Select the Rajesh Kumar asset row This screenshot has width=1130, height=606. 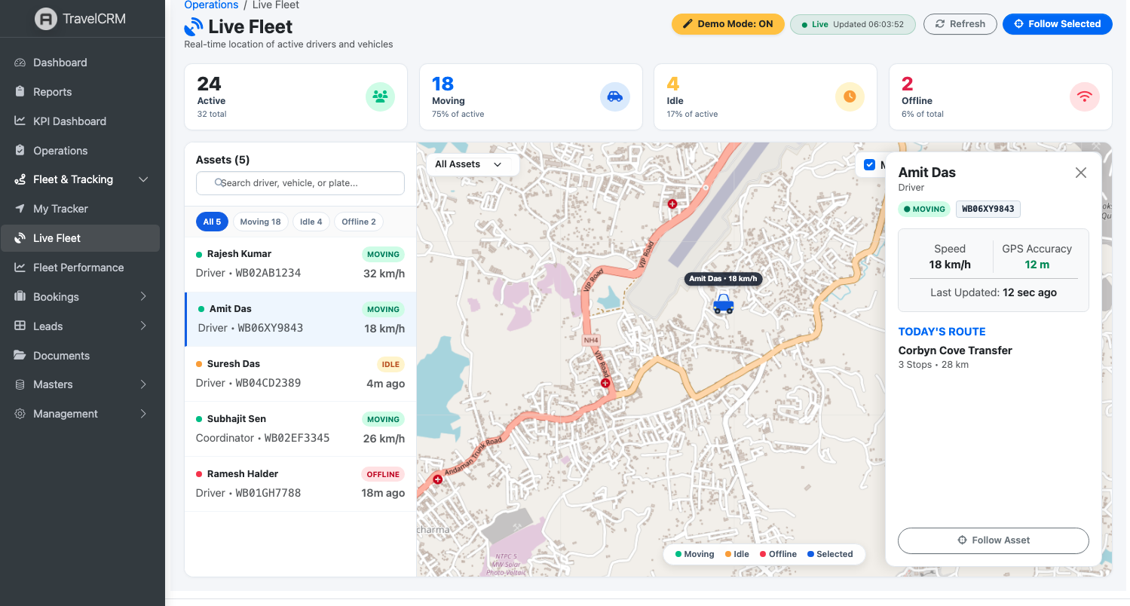[x=300, y=265]
